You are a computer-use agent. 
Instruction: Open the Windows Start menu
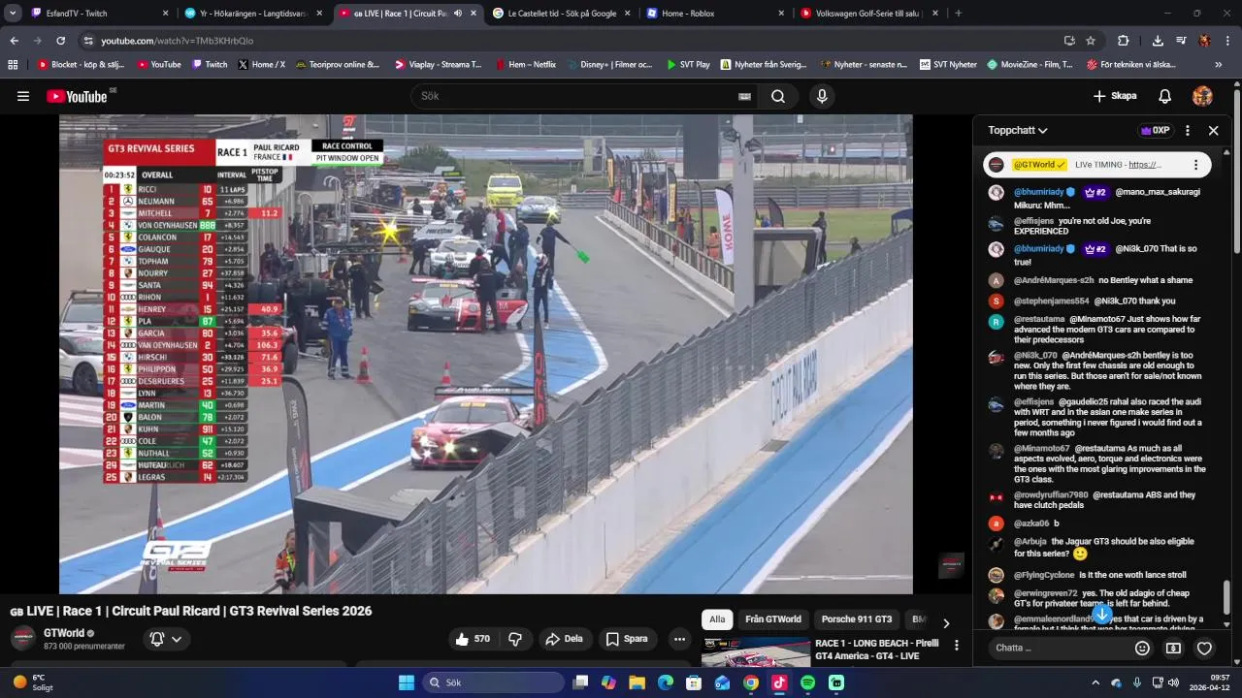point(406,682)
